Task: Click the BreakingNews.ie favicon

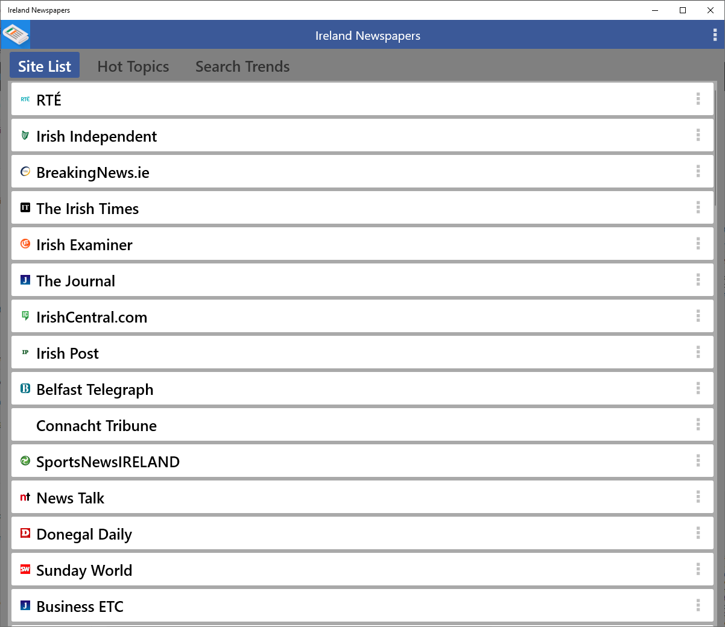Action: coord(25,171)
